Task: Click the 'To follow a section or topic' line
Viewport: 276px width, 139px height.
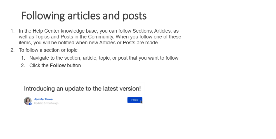Action: [48, 50]
